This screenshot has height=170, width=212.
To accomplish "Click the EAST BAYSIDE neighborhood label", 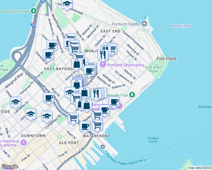I will [x=58, y=69].
